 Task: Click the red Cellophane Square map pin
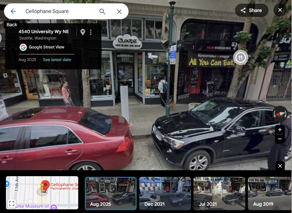pos(45,186)
